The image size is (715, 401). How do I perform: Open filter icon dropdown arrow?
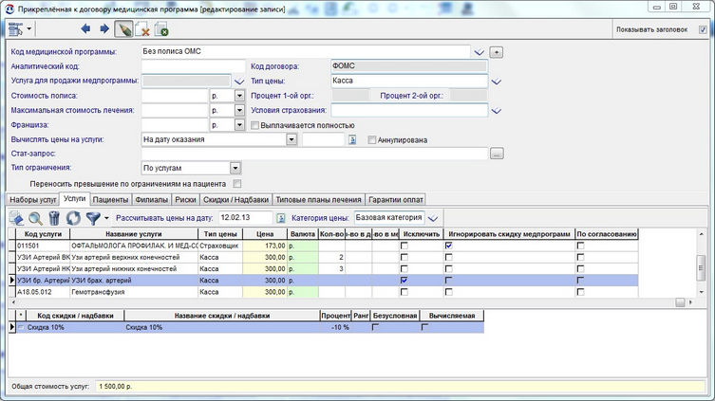coord(106,218)
